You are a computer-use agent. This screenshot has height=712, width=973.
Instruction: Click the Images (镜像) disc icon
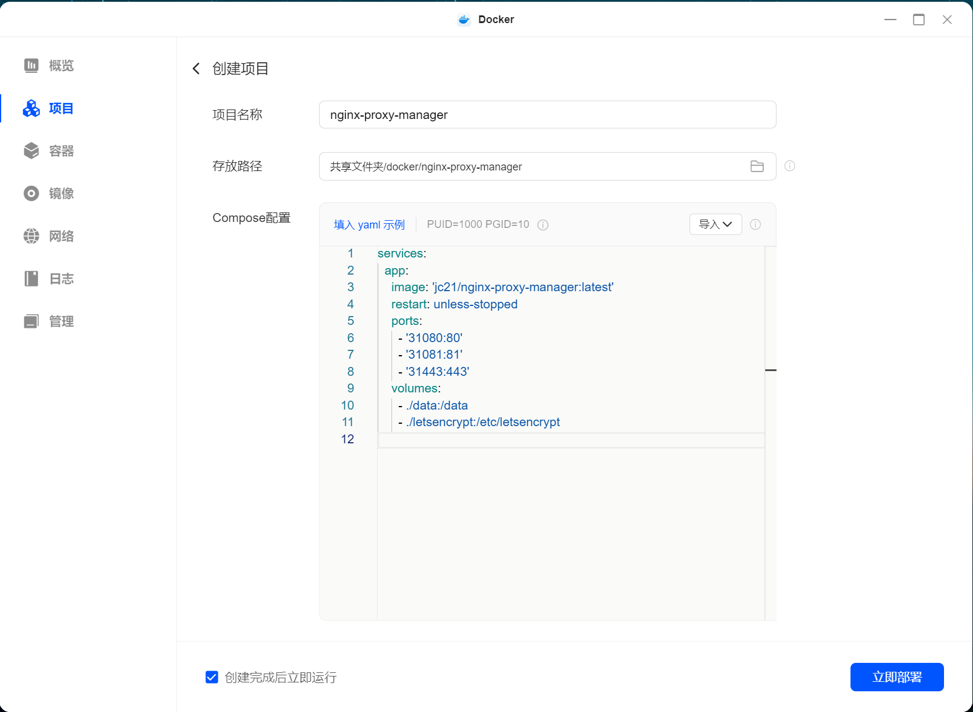(x=31, y=194)
